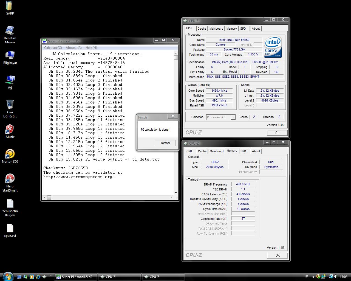
Task: Click OK button in upper CPU-Z window
Action: (277, 133)
